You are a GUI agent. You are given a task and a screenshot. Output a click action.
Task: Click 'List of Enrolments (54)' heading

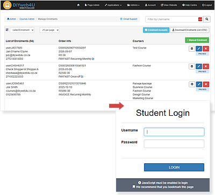tap(20, 41)
